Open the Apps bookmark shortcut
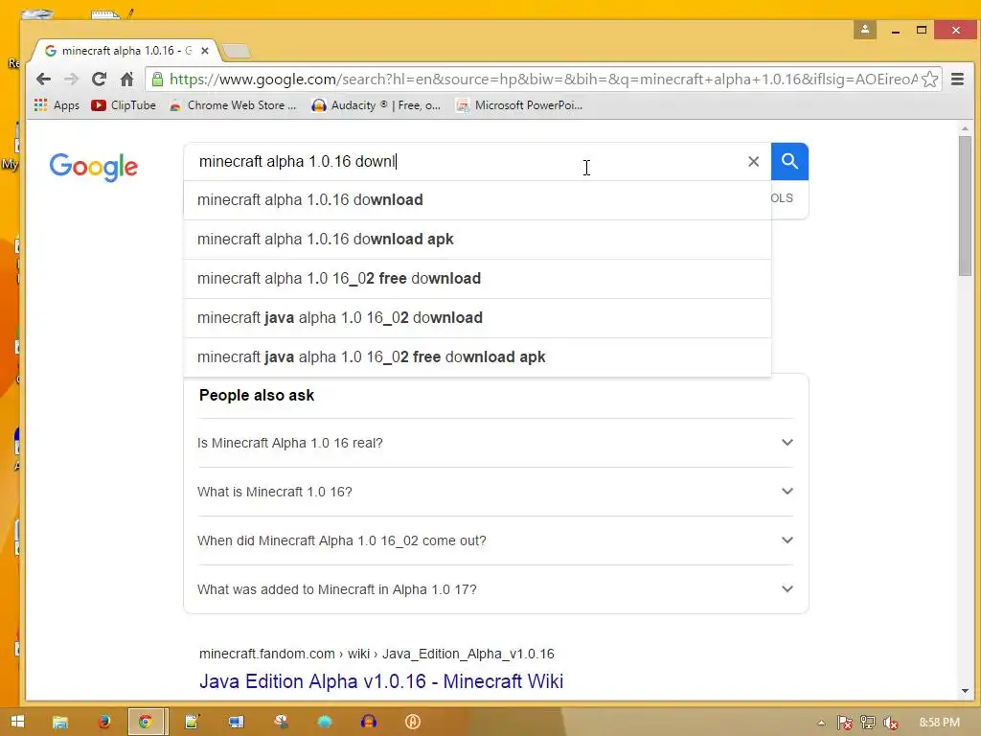981x736 pixels. tap(57, 105)
